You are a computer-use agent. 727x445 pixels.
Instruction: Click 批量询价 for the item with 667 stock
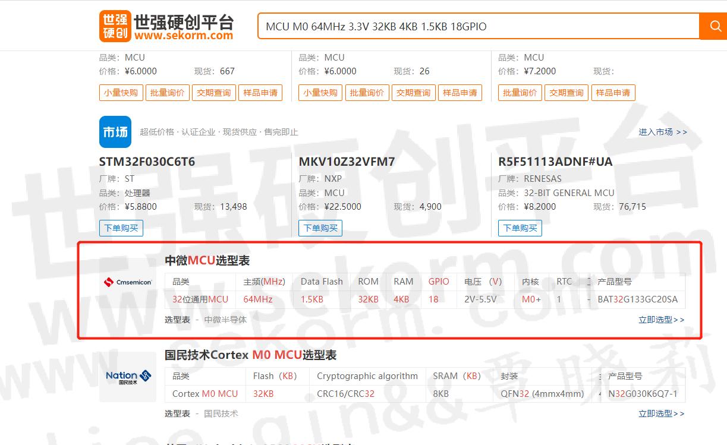167,93
